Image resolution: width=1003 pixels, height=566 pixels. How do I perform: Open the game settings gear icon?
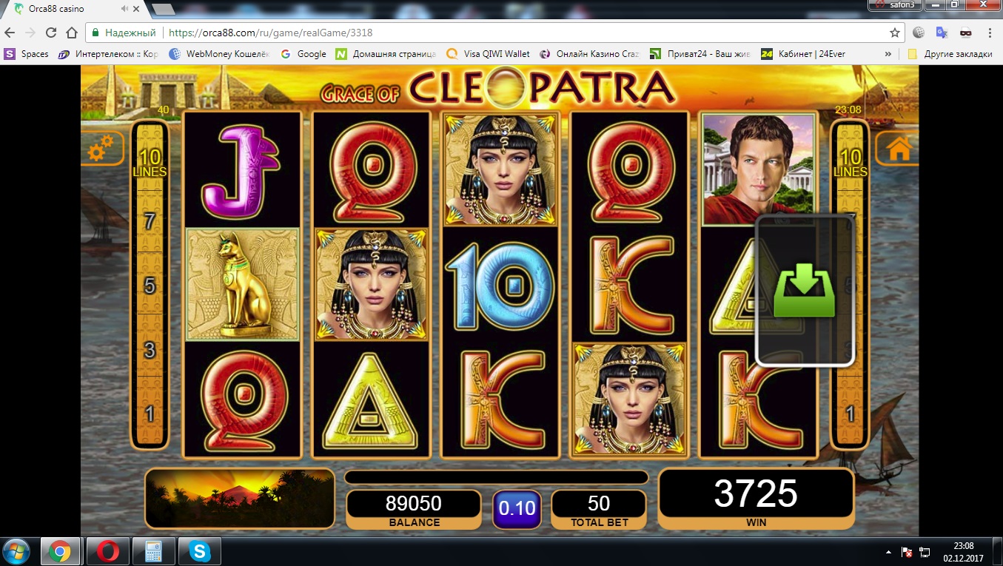point(101,149)
